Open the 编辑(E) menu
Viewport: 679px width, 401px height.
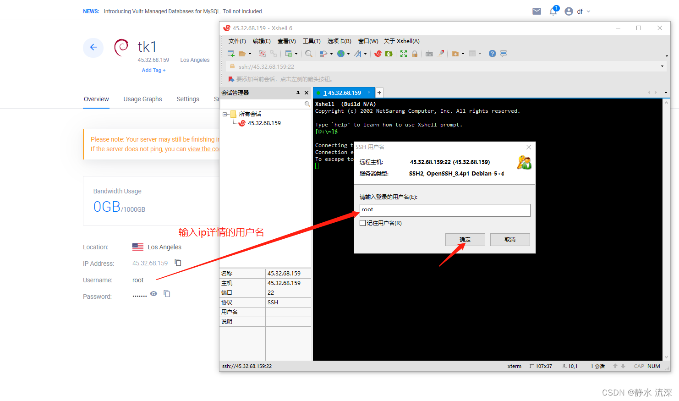tap(262, 41)
